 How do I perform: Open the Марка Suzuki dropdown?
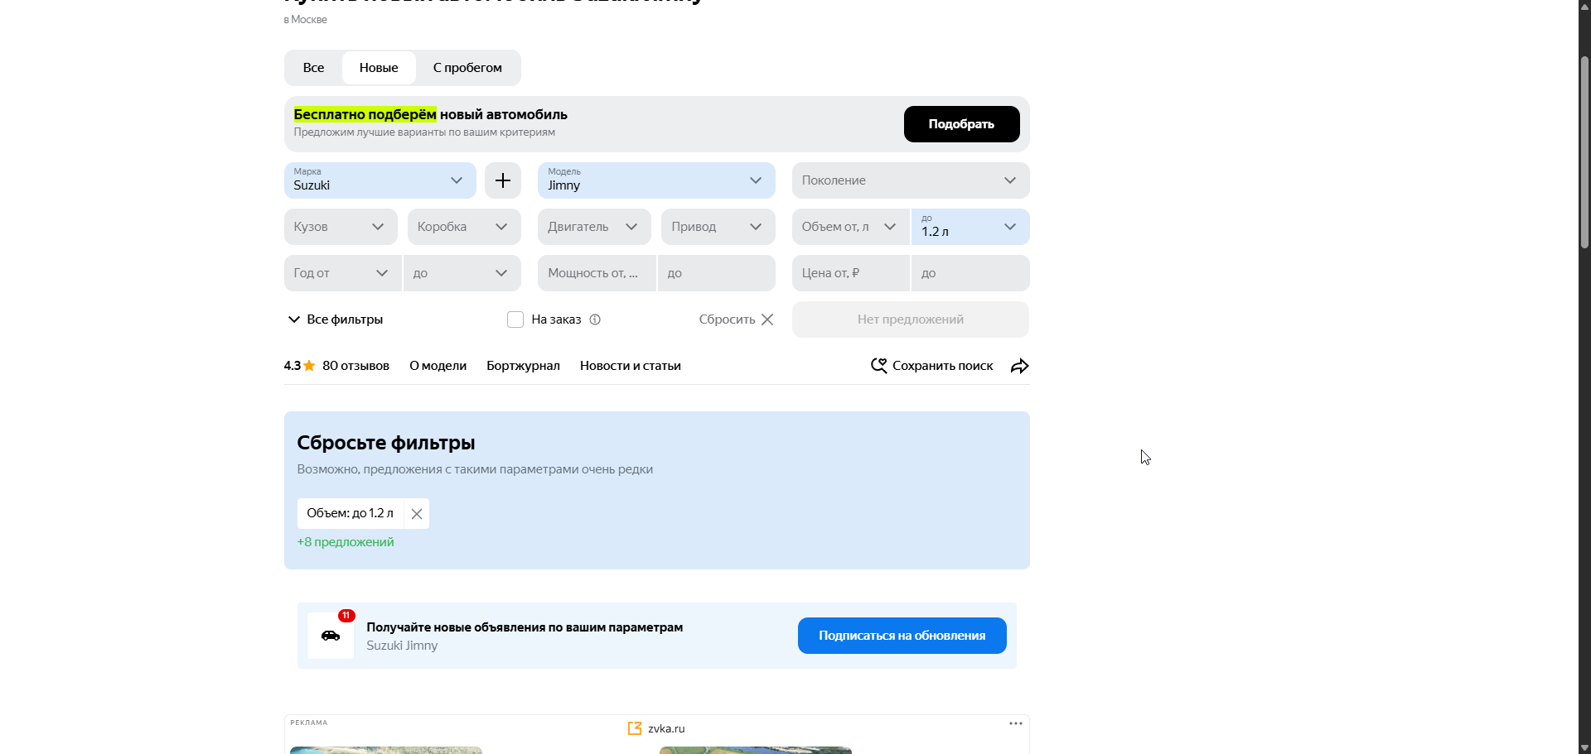point(380,180)
